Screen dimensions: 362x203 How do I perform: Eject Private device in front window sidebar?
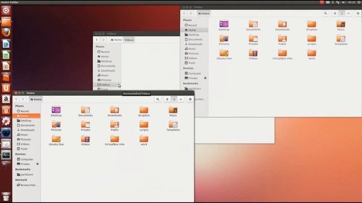point(37,164)
